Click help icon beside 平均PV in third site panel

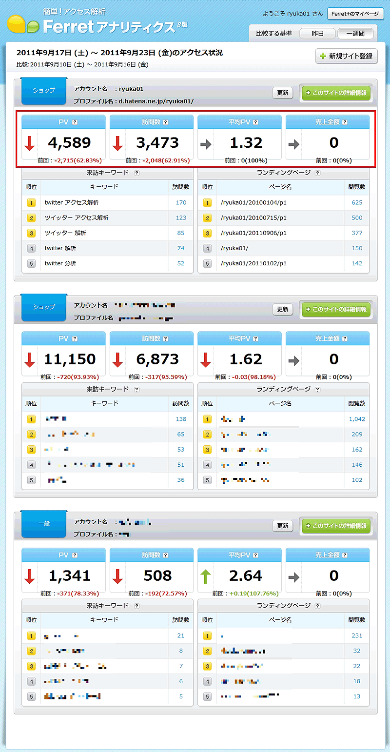point(255,555)
